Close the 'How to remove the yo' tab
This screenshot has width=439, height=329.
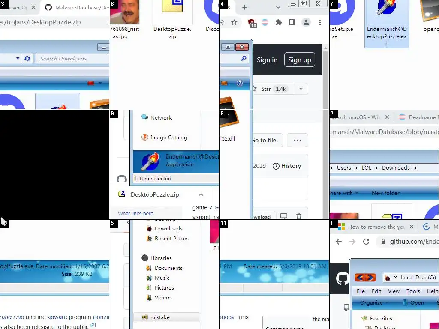click(411, 227)
